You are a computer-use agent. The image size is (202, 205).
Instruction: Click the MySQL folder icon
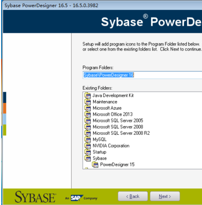click(x=88, y=140)
